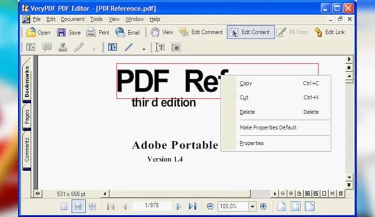Click the VeryPDF document icon in menu bar
The width and height of the screenshot is (375, 217).
26,19
